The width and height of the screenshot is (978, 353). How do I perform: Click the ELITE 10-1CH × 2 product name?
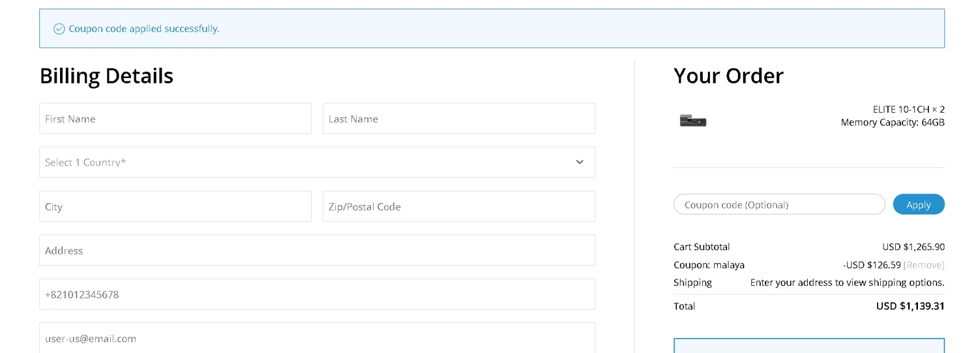(909, 109)
